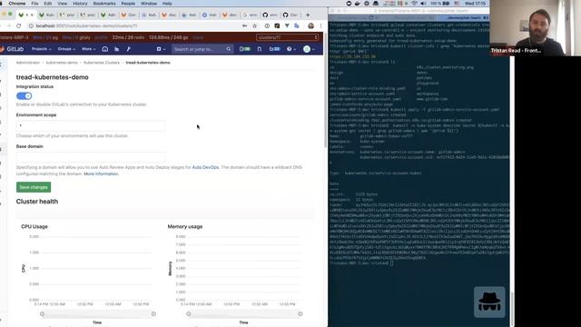
Task: Focus the Environment scope input field
Action: (91, 125)
